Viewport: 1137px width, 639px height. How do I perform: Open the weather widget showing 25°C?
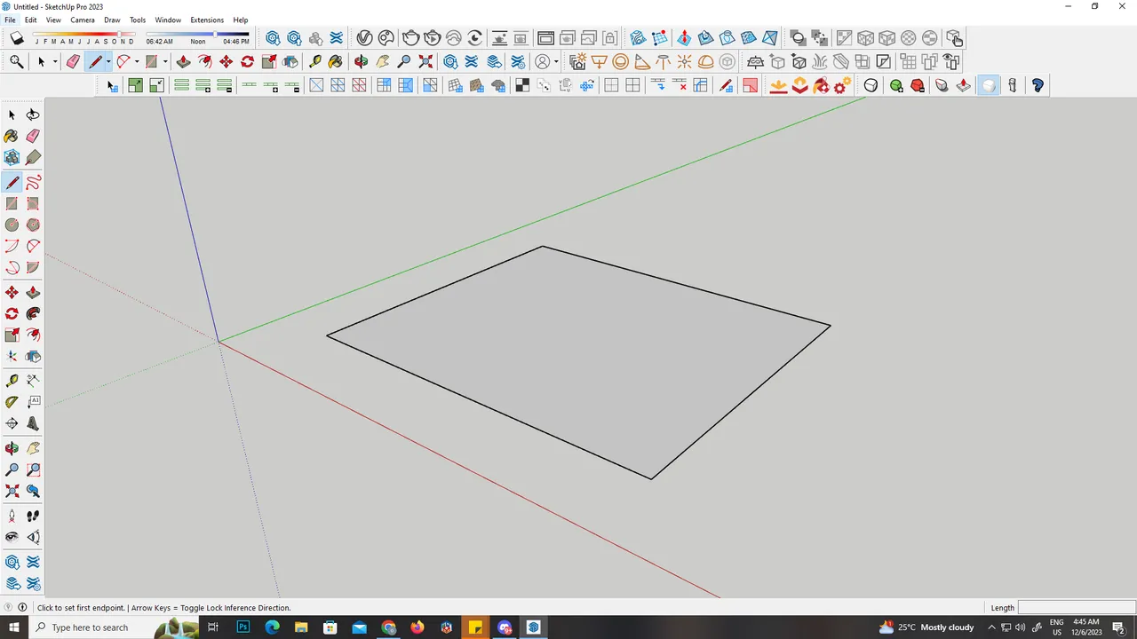pyautogui.click(x=926, y=627)
